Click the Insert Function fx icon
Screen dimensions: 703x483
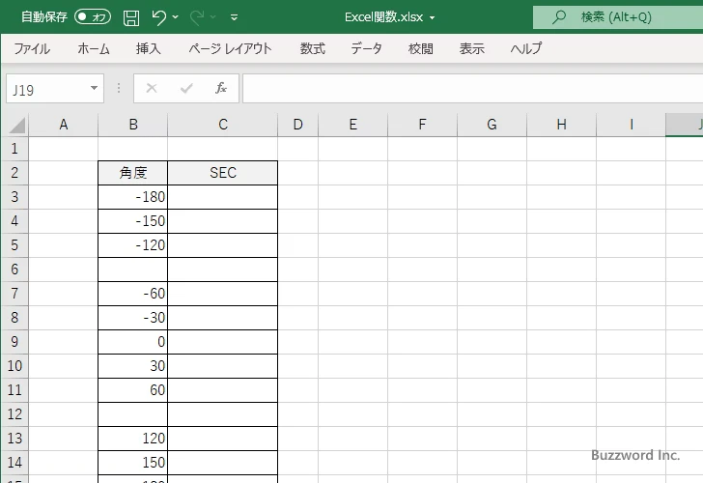tap(221, 88)
